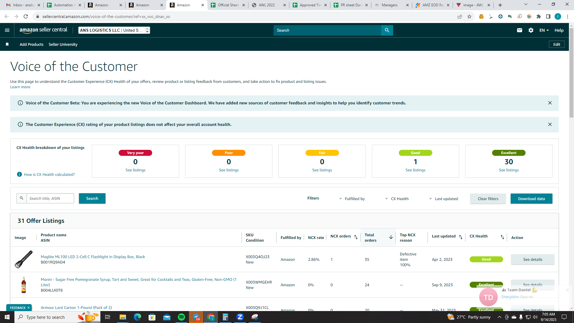The width and height of the screenshot is (574, 323).
Task: Open How is CX Health calculated link
Action: (x=49, y=175)
